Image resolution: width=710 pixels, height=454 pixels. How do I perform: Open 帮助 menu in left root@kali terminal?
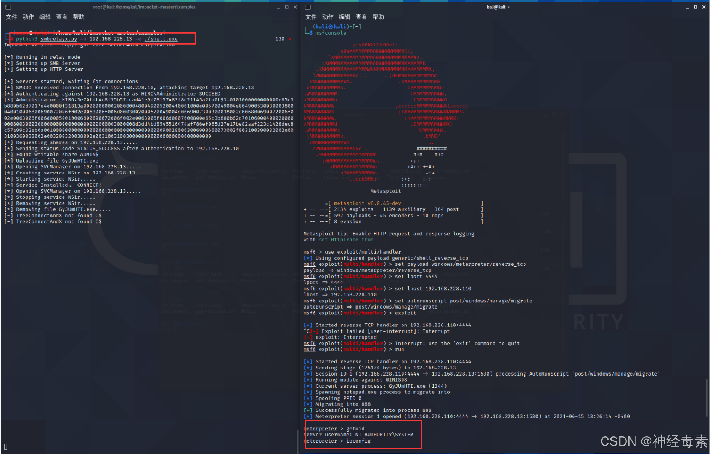[x=79, y=17]
